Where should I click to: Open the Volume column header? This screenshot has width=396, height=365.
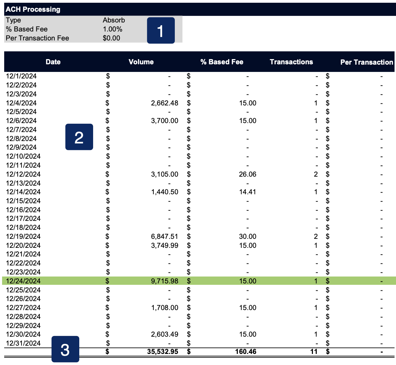[141, 62]
